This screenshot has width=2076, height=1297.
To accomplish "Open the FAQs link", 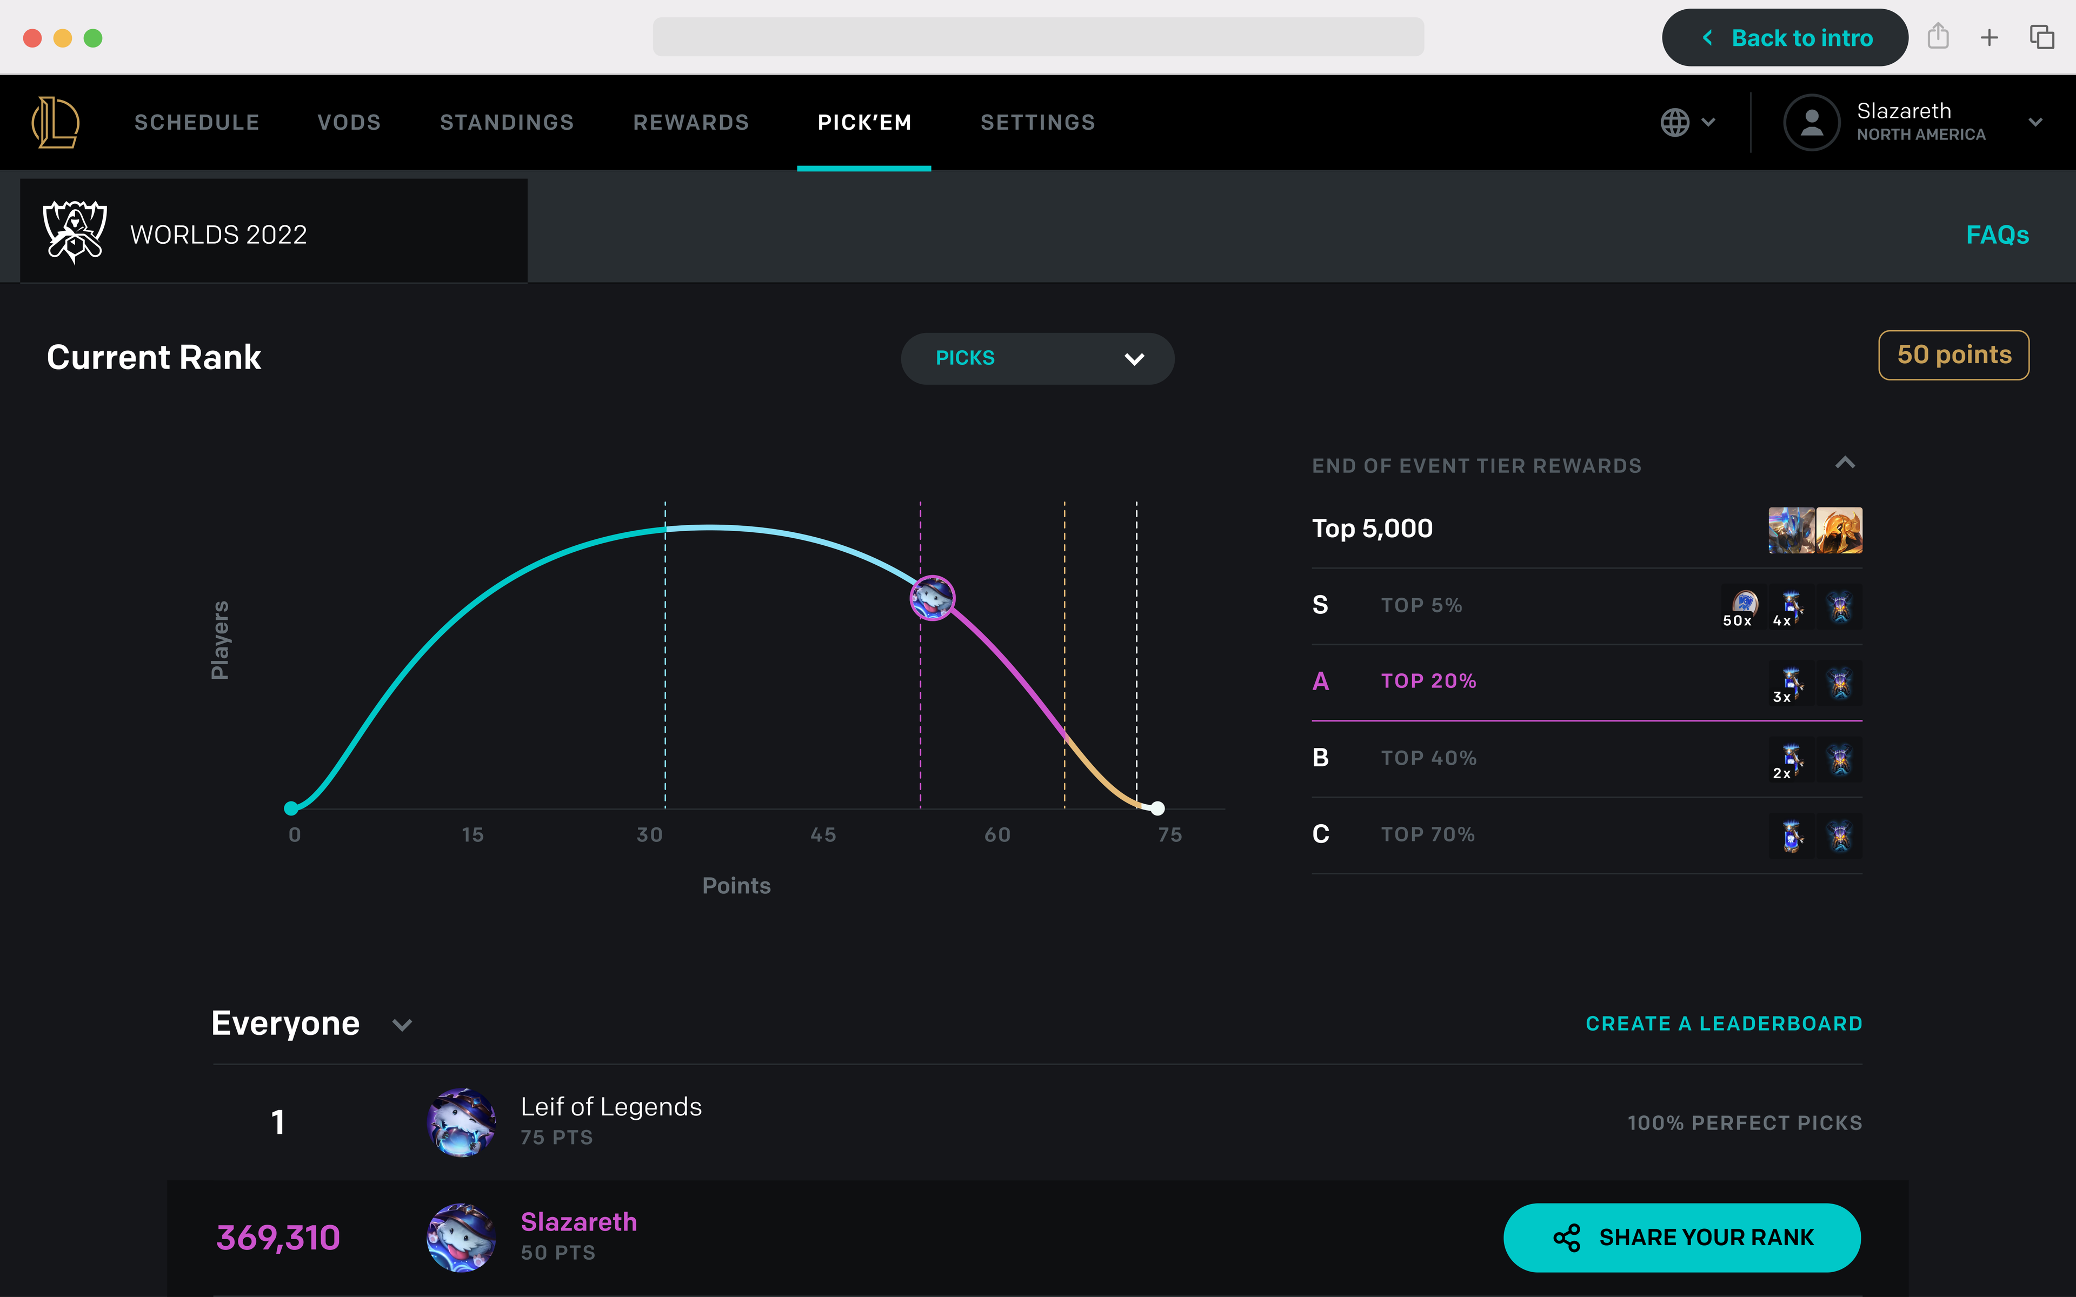I will (1996, 234).
